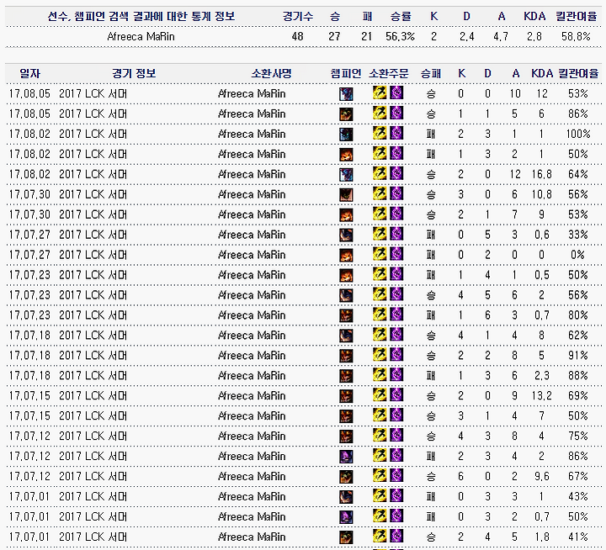606x550 pixels.
Task: Click Afreeca MaRin name in the KDA 16.8 row
Action: (x=252, y=175)
